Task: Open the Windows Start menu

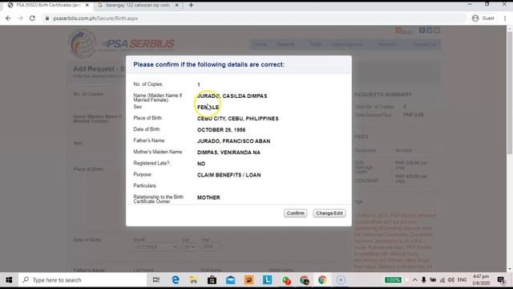Action: pyautogui.click(x=9, y=280)
